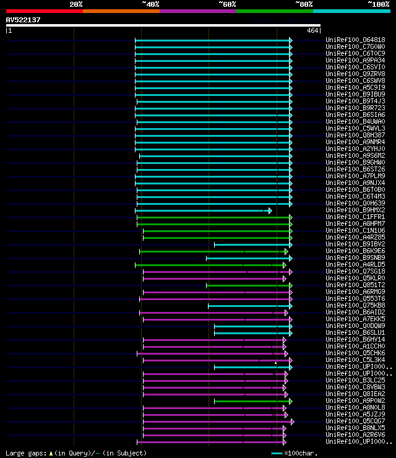
Task: Click the green alignment bar of A9P0W2
Action: pyautogui.click(x=253, y=401)
